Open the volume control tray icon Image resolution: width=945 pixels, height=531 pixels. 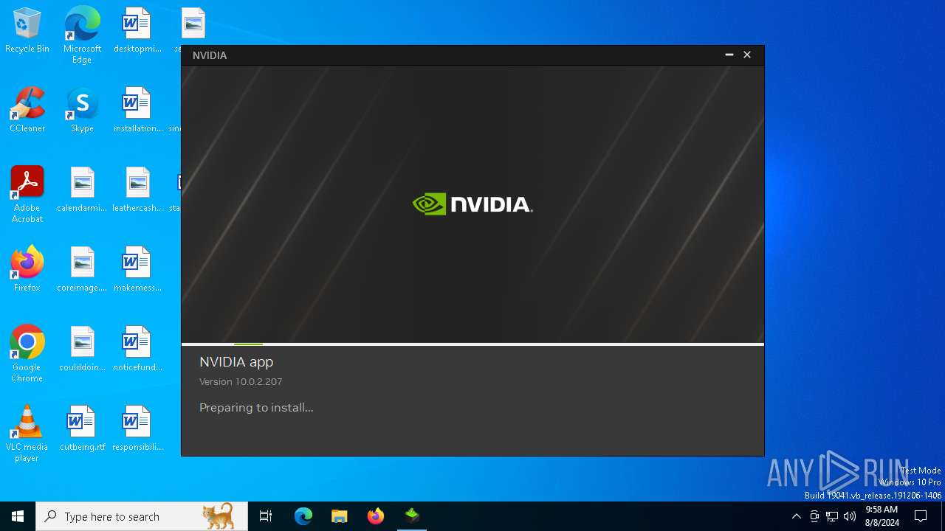click(850, 516)
